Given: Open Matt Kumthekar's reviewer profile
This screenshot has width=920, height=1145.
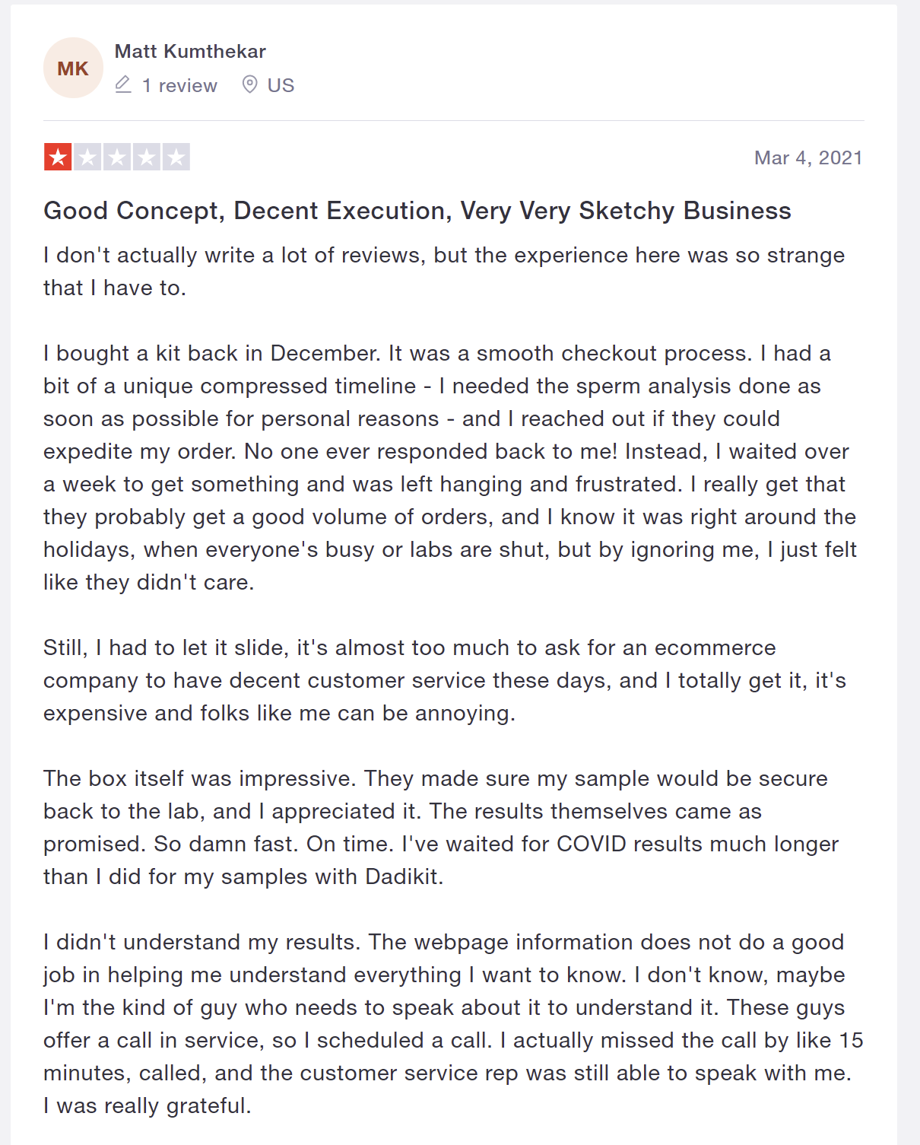Looking at the screenshot, I should 190,51.
